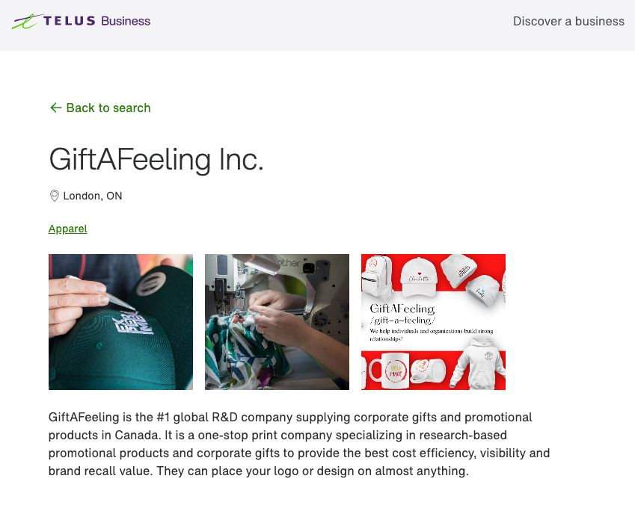This screenshot has height=511, width=635.
Task: Click the gift-a-feeling tagline in the red banner
Action: click(x=403, y=320)
